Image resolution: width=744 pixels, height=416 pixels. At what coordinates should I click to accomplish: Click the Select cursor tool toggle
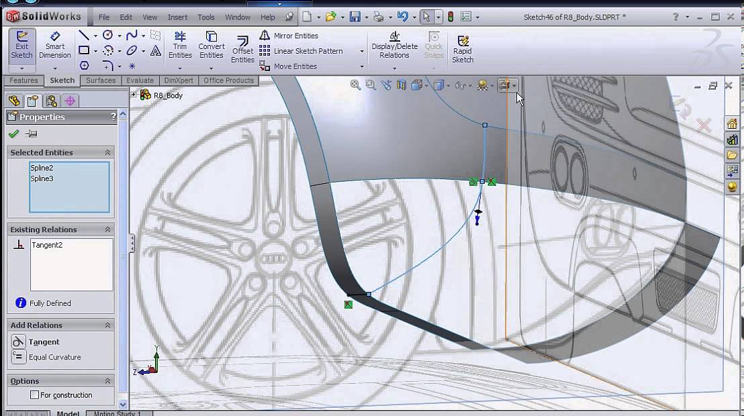click(426, 17)
